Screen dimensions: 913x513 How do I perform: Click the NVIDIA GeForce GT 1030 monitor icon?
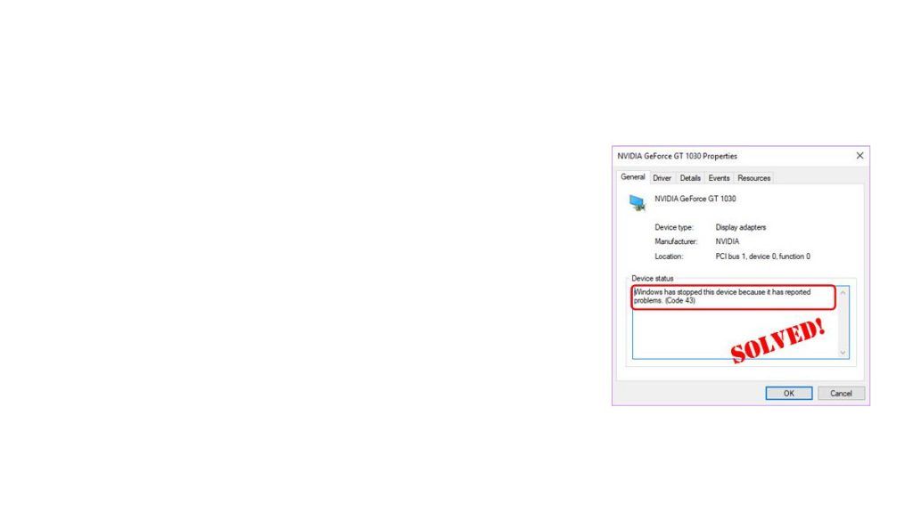(x=638, y=202)
